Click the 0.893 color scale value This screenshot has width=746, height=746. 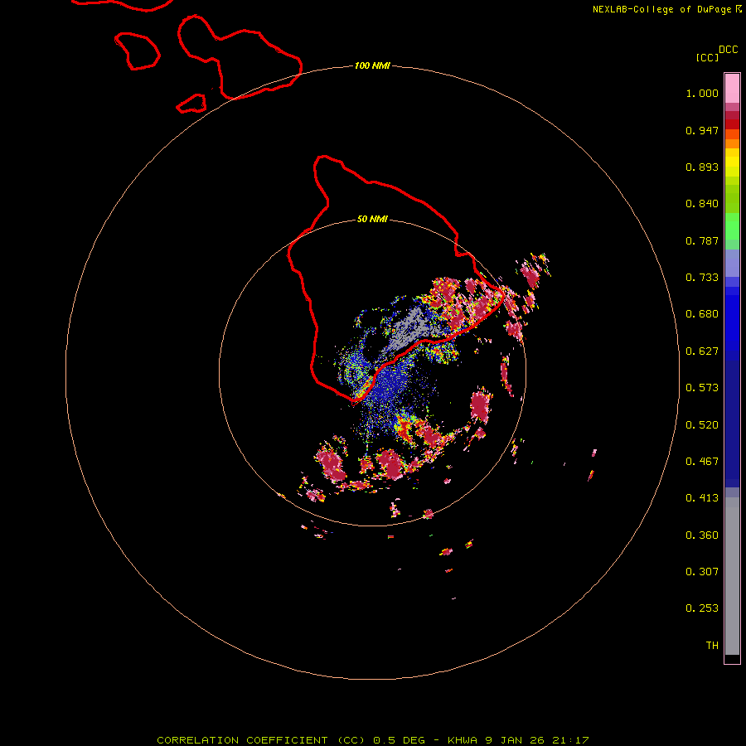click(x=702, y=167)
